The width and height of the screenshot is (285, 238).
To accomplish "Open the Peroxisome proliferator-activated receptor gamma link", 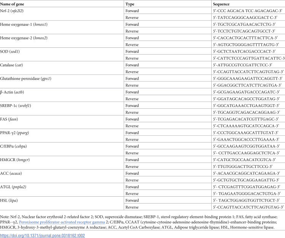I will tap(62, 222).
